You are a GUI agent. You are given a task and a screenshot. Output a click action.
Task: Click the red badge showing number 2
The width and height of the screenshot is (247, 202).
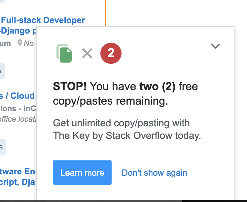(x=111, y=53)
